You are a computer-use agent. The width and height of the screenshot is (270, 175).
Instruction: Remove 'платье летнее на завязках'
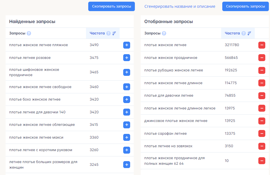(262, 146)
